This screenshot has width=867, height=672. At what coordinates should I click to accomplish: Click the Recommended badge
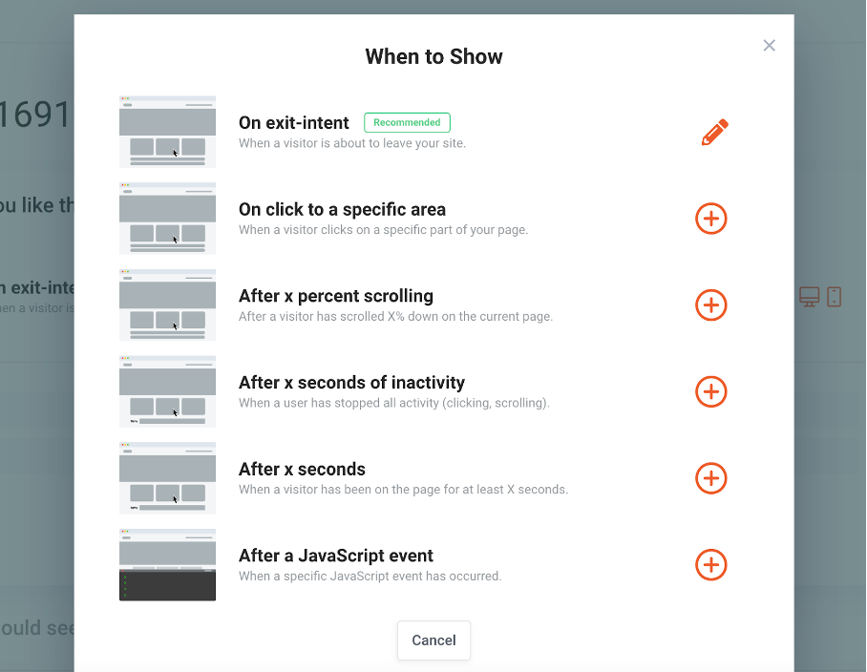pos(407,123)
